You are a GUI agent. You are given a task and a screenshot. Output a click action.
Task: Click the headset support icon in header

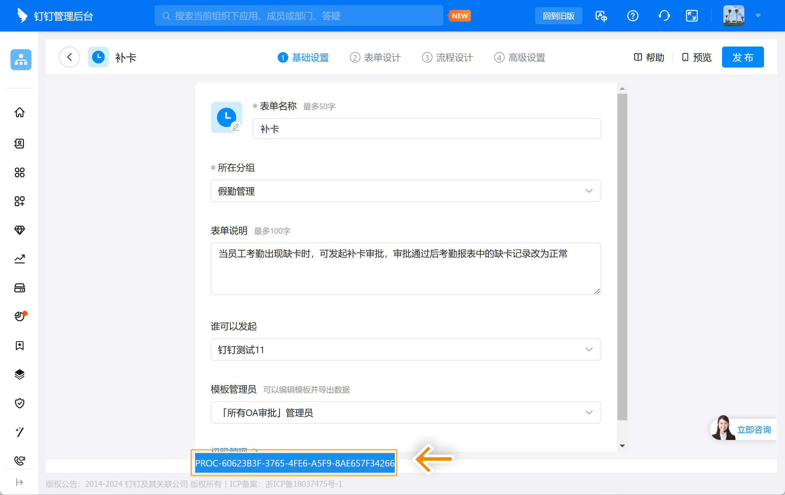664,16
